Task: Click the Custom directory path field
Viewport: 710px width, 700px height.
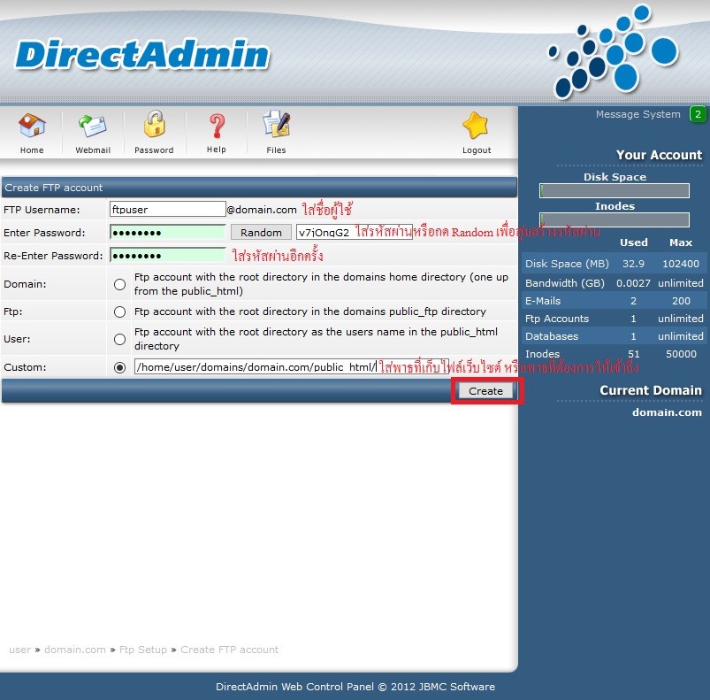Action: [292, 367]
